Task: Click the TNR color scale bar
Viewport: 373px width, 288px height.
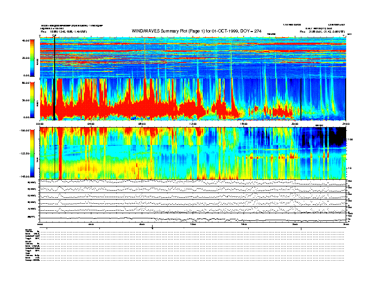Action: (32, 153)
